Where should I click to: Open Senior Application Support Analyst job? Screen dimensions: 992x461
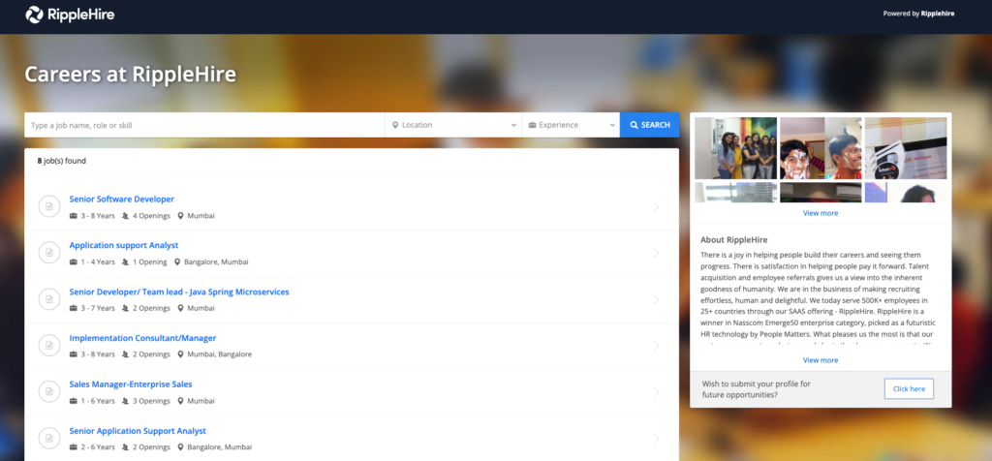click(138, 431)
